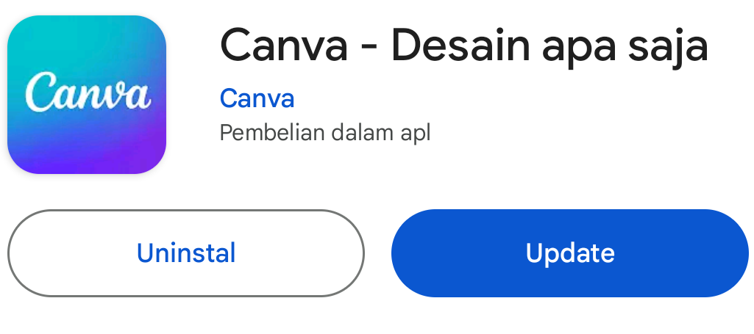Viewport: 754px width, 334px height.
Task: Tap the app heading text beside the logo
Action: [x=463, y=46]
